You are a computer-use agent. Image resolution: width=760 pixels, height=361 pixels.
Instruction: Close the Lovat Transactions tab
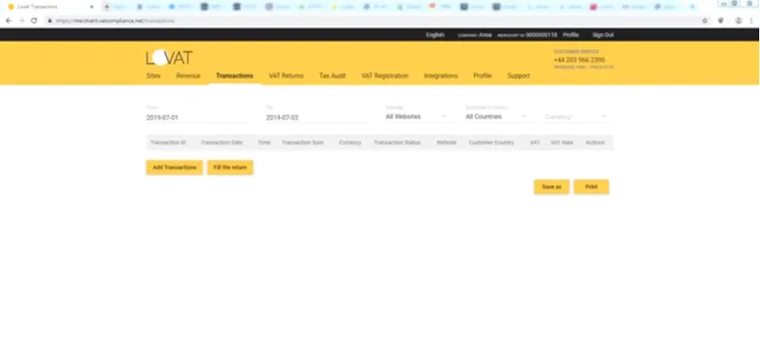[91, 7]
